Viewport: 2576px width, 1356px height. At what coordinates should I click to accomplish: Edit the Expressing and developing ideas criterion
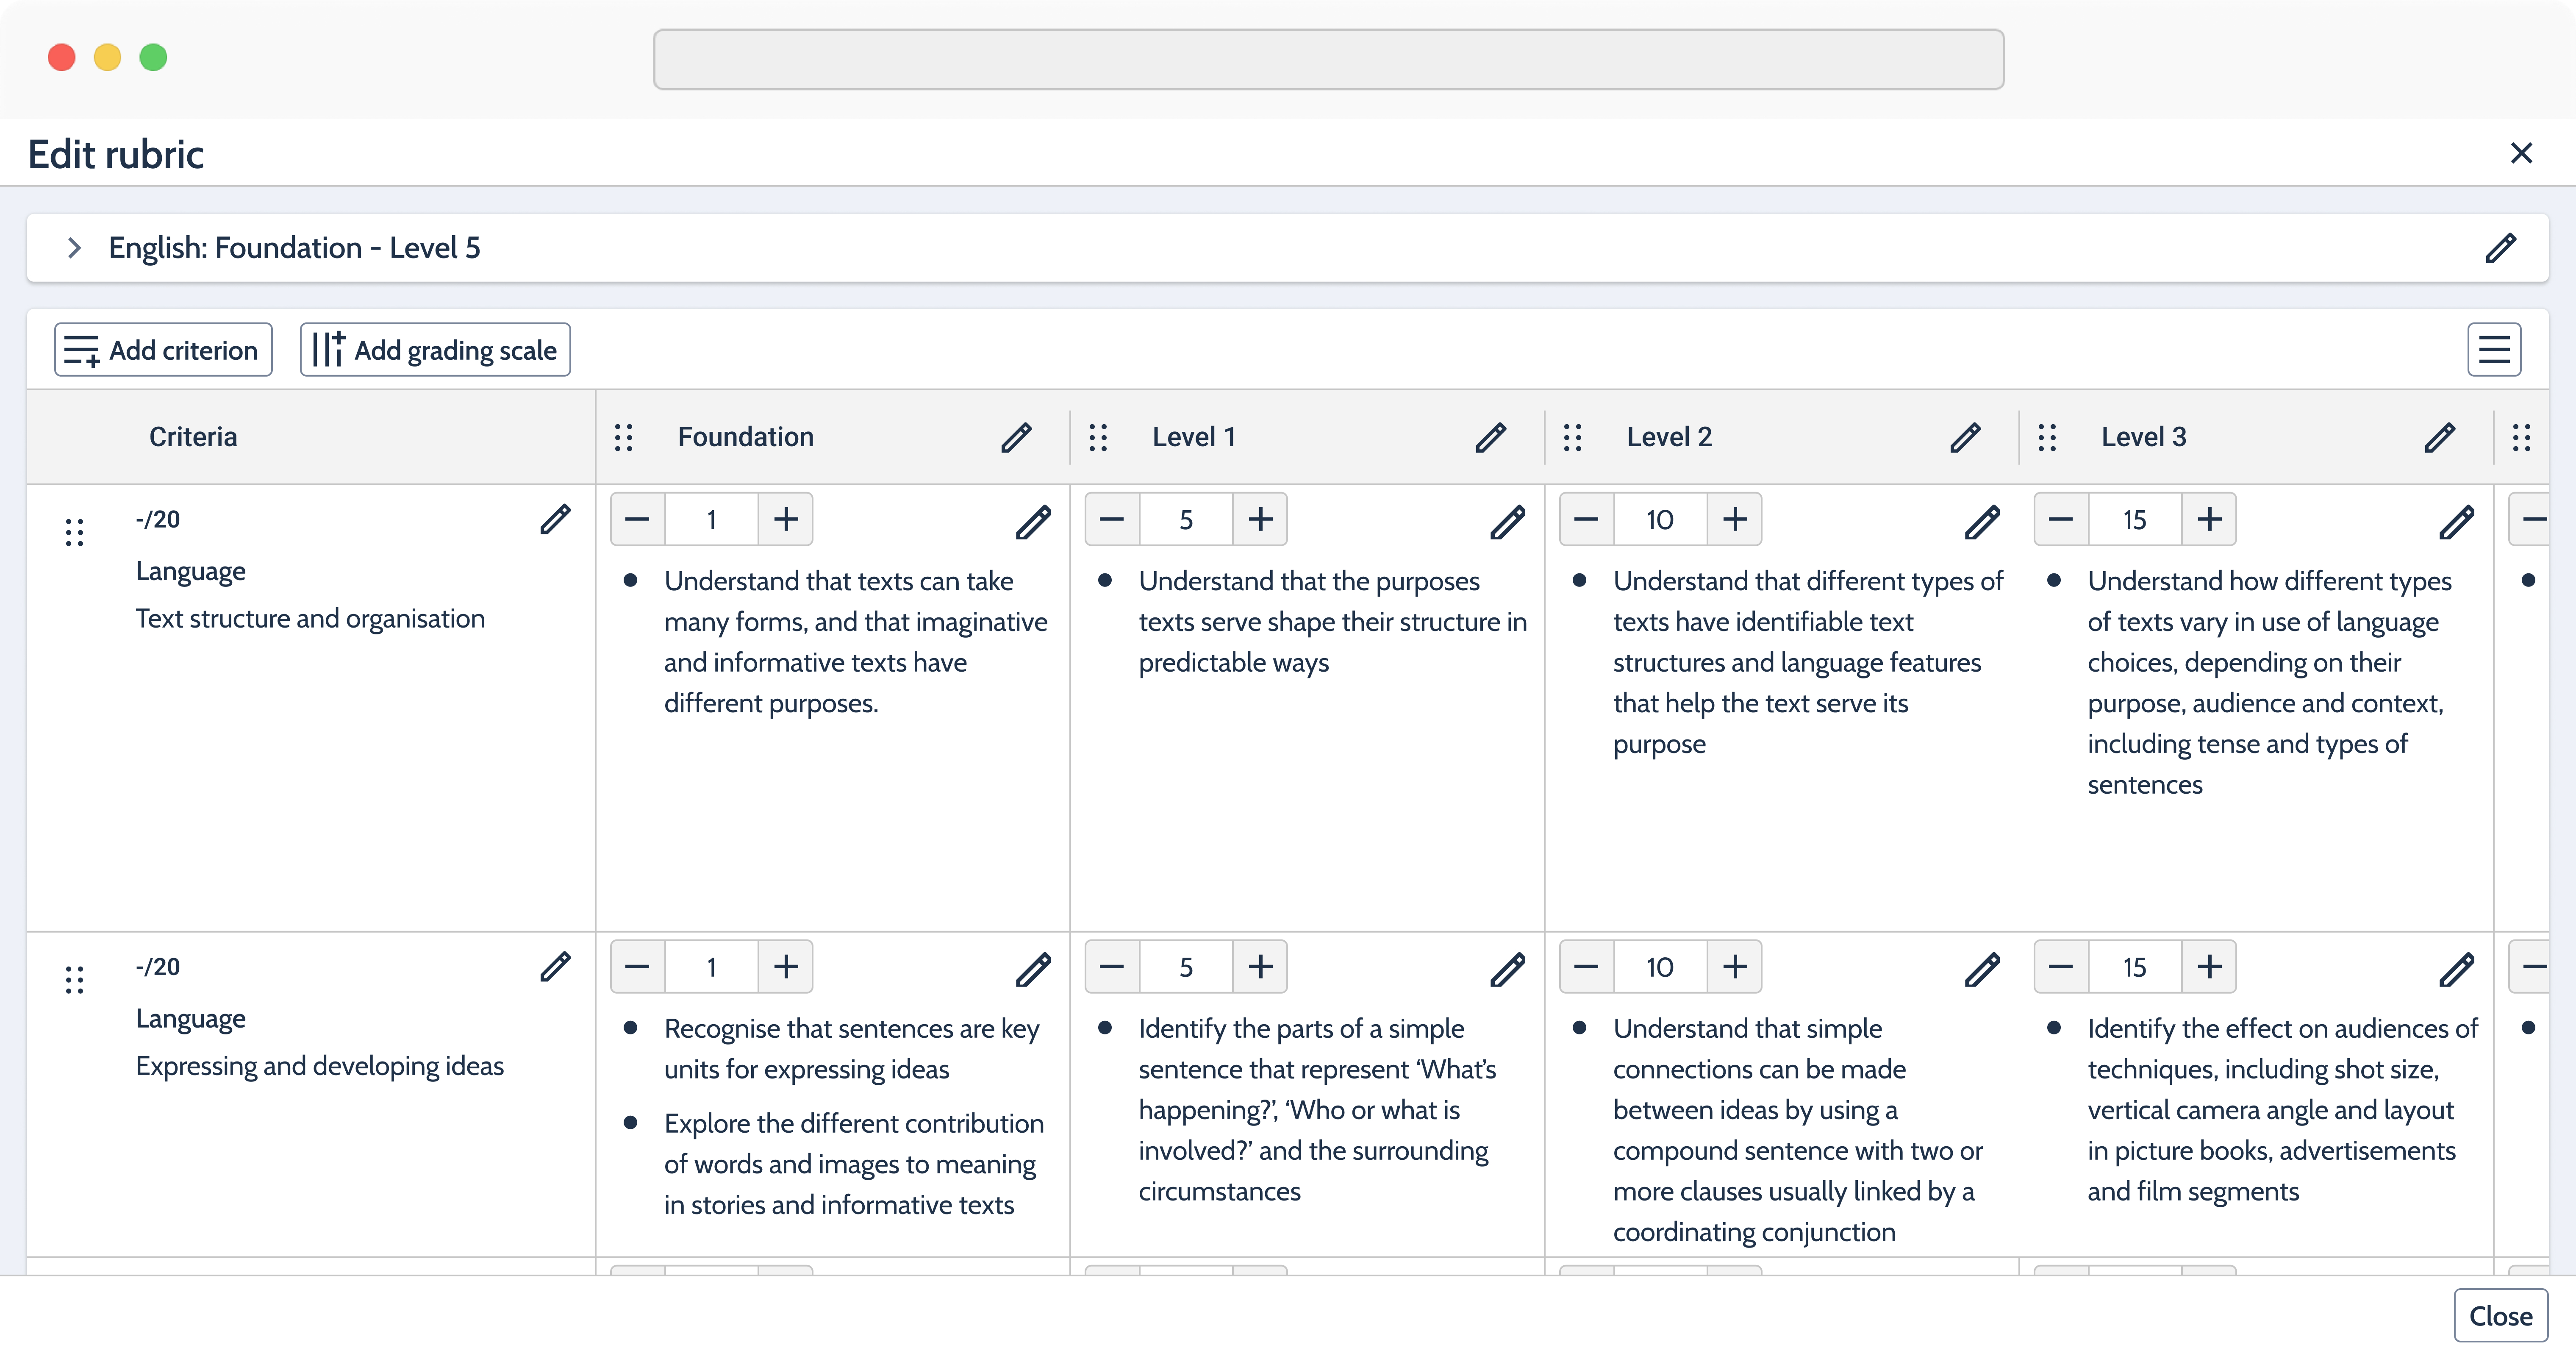click(555, 966)
